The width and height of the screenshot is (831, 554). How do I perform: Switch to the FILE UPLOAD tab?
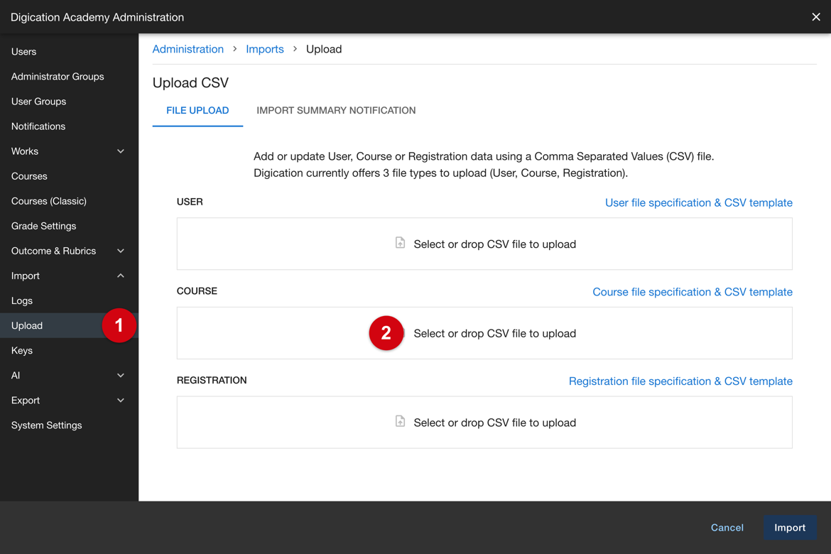click(197, 110)
